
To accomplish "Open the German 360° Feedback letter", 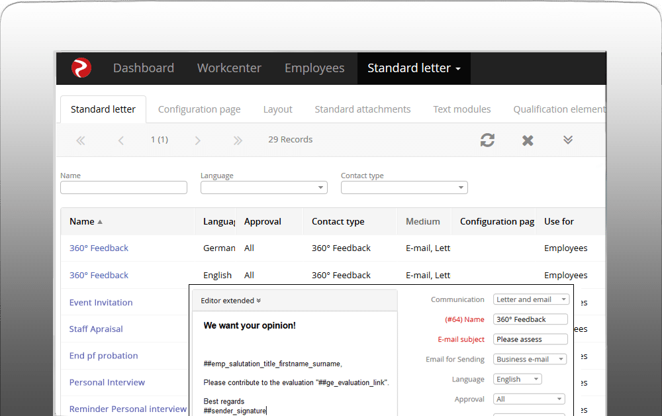I will [x=99, y=248].
